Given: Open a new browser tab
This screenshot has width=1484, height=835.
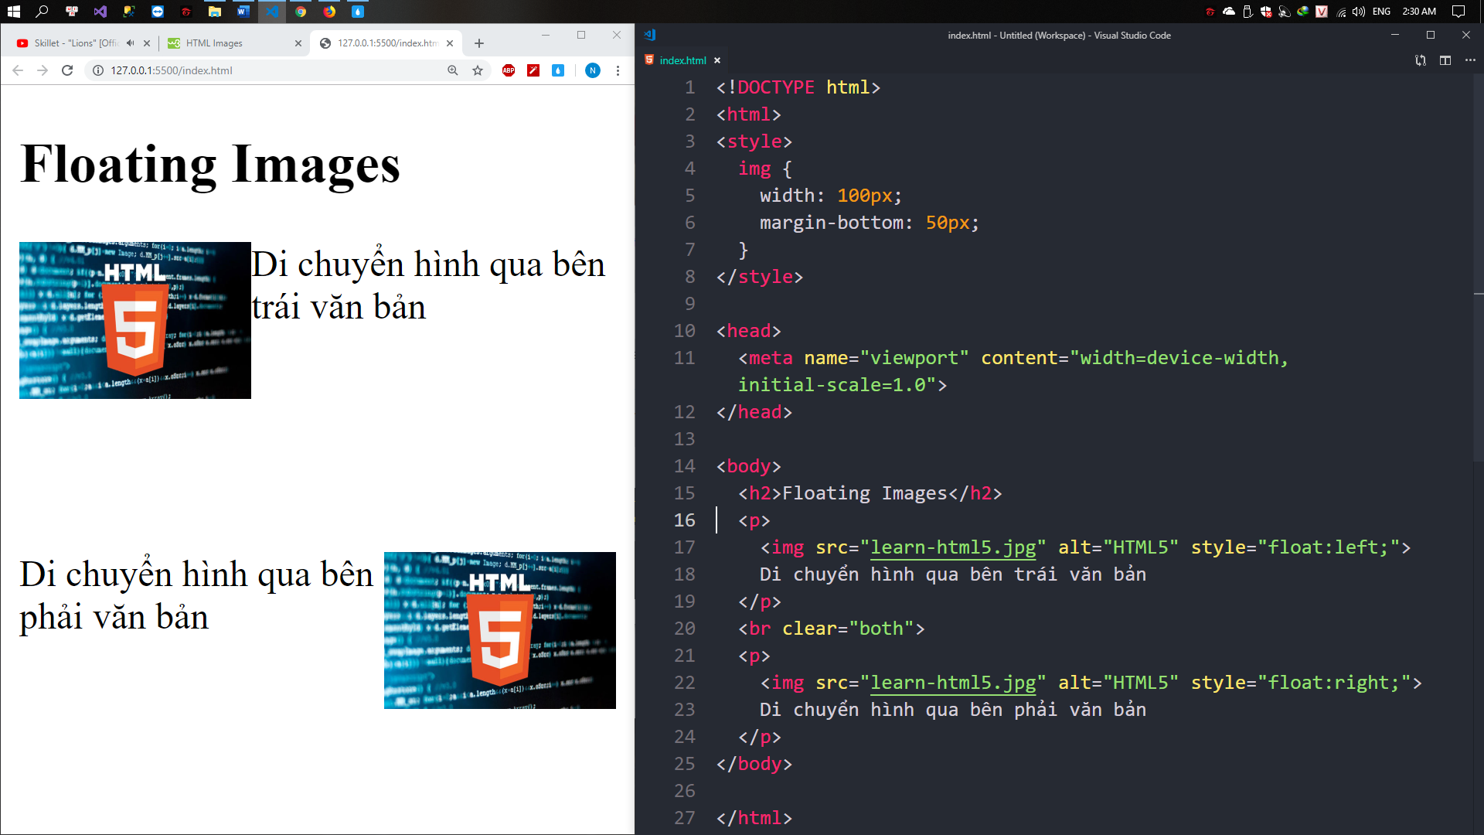Looking at the screenshot, I should [479, 43].
